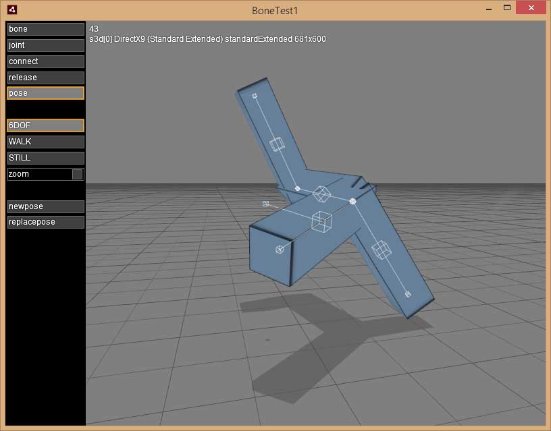Screen dimensions: 551x431
Task: Switch to pose mode
Action: 45,93
